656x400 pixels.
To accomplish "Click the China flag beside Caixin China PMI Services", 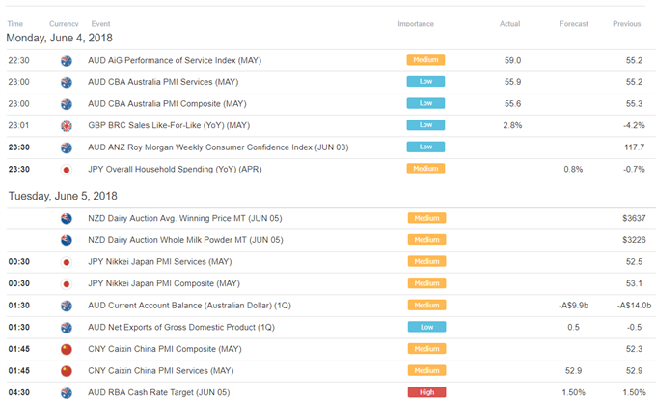I will (x=67, y=371).
